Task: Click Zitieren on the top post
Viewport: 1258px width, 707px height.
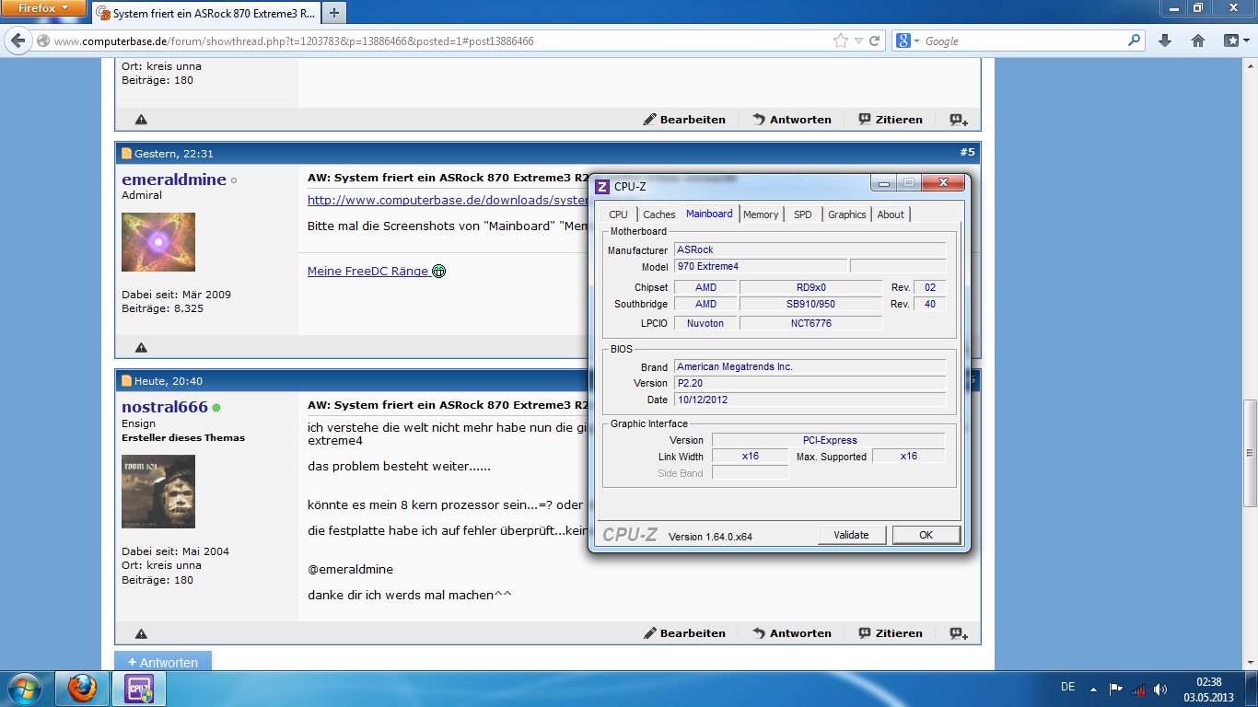Action: point(891,120)
